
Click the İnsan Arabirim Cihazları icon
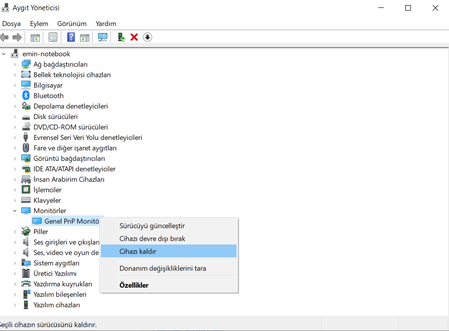click(x=26, y=179)
